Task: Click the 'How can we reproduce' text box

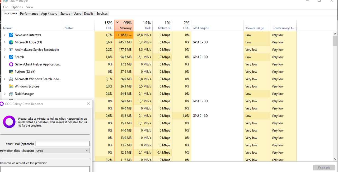Action: coord(45,169)
